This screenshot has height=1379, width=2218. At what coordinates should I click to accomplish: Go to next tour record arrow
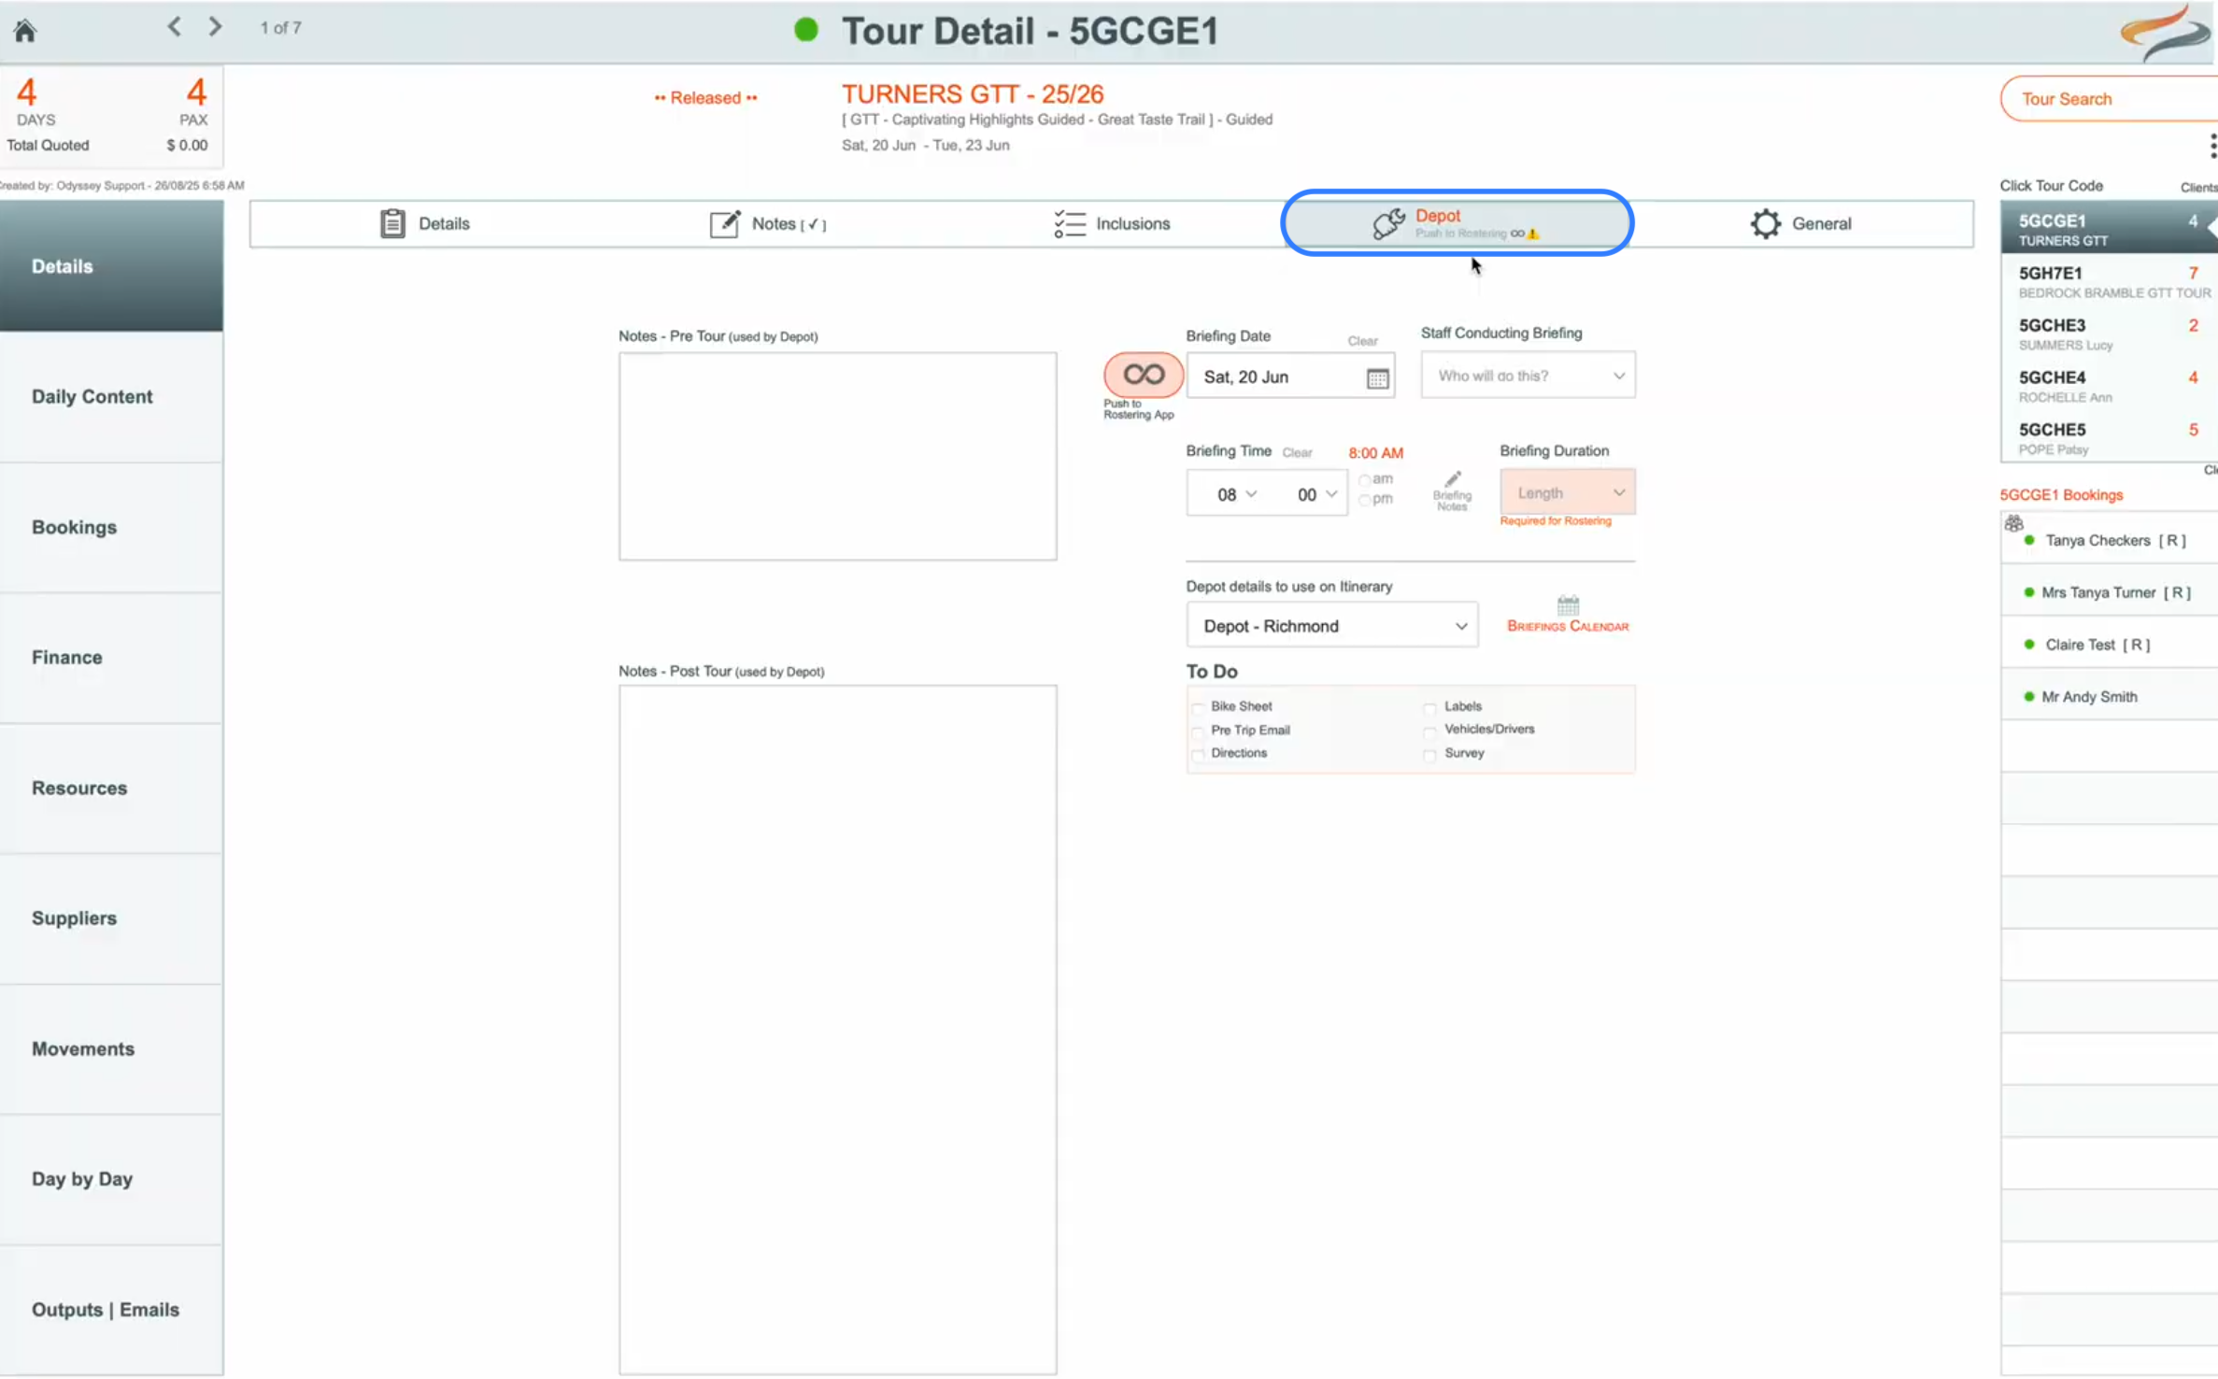click(215, 27)
